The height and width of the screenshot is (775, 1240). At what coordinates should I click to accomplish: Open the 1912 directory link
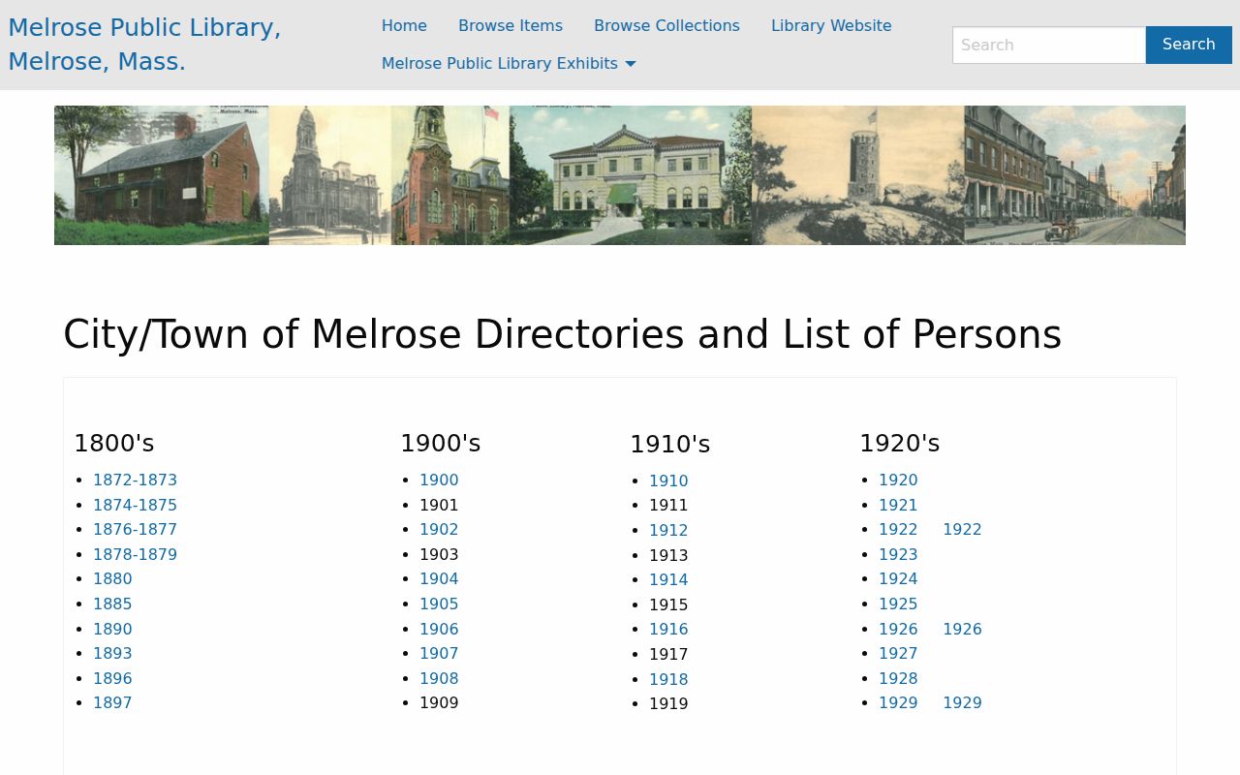coord(668,531)
